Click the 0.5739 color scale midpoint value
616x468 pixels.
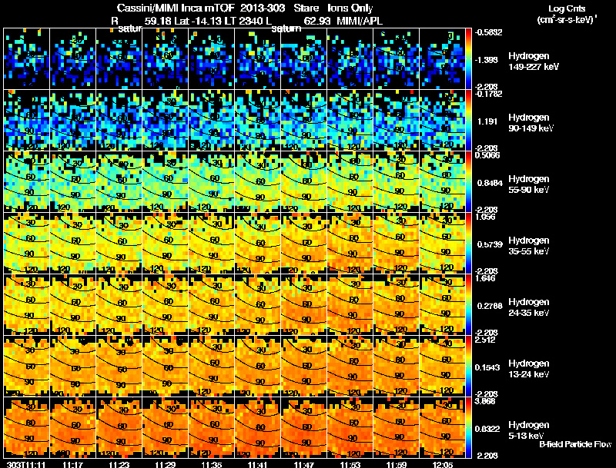coord(490,244)
